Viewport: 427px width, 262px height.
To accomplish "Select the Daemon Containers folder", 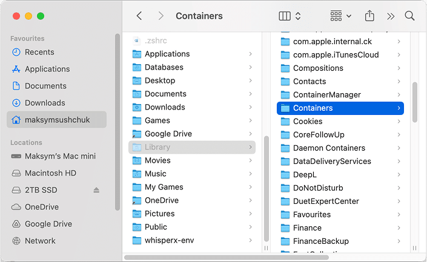I will (340, 148).
